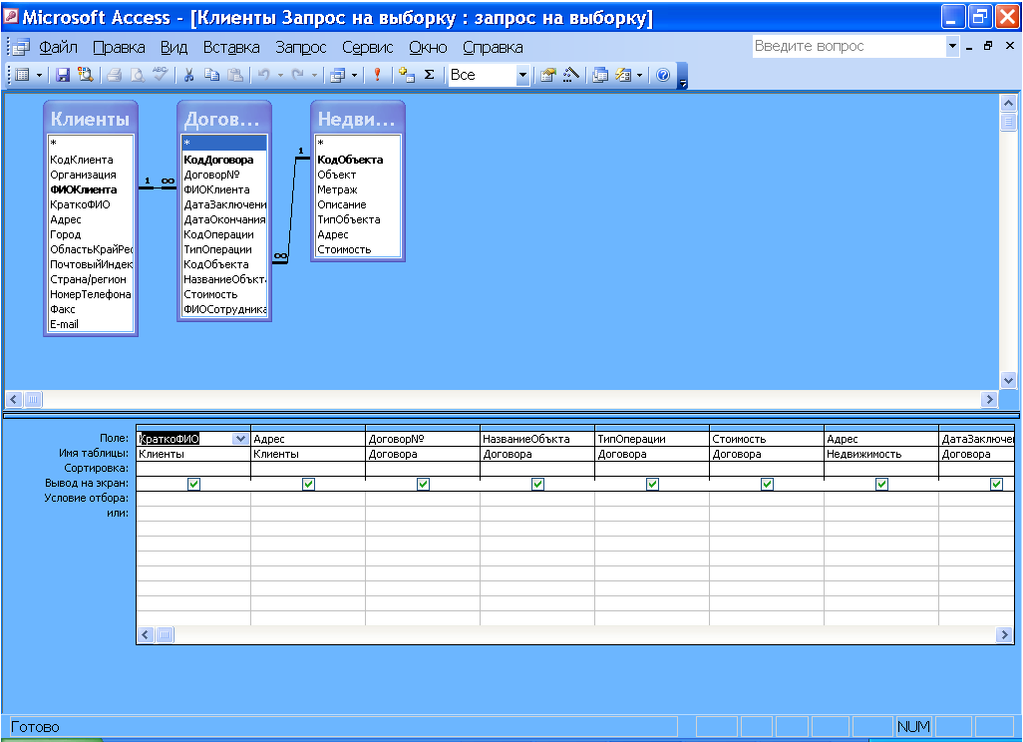Launch the Build expression tool

tap(571, 75)
